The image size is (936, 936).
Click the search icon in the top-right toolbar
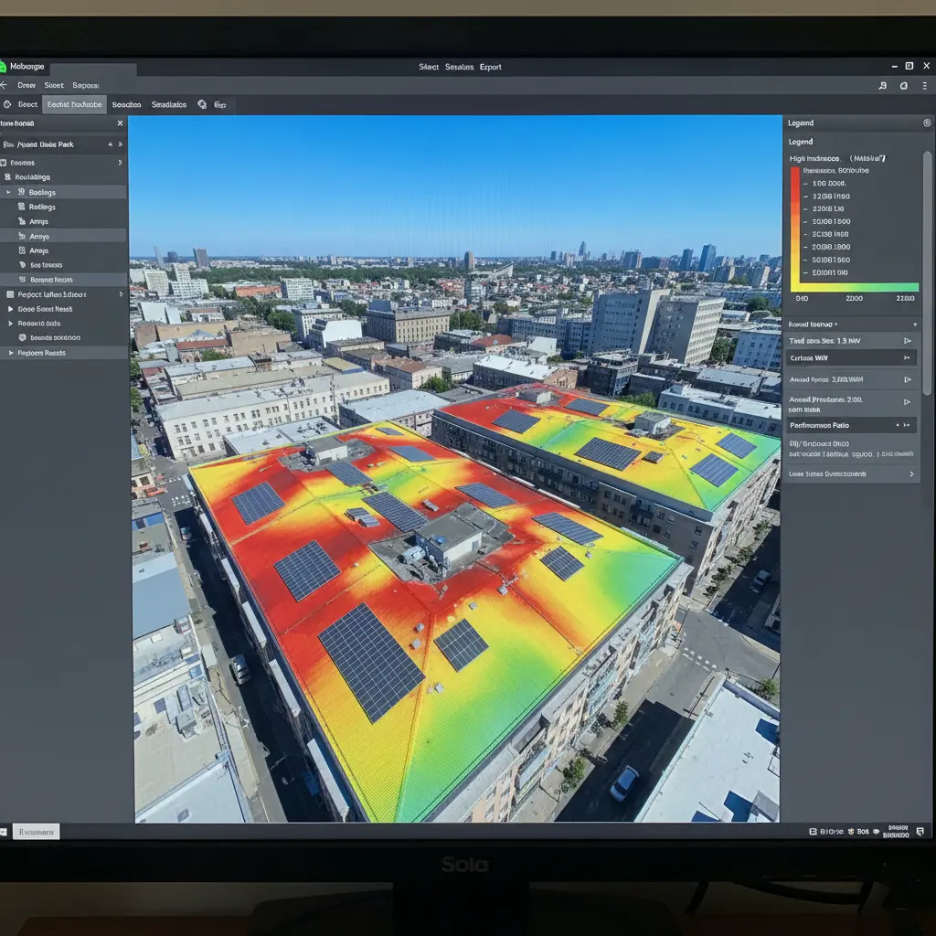[x=882, y=85]
